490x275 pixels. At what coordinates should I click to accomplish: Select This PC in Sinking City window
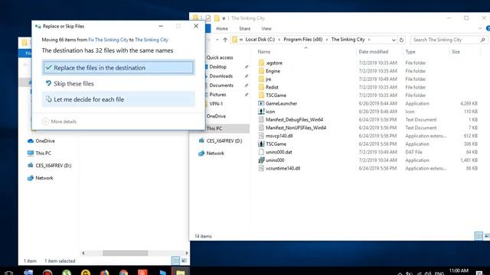pyautogui.click(x=214, y=128)
